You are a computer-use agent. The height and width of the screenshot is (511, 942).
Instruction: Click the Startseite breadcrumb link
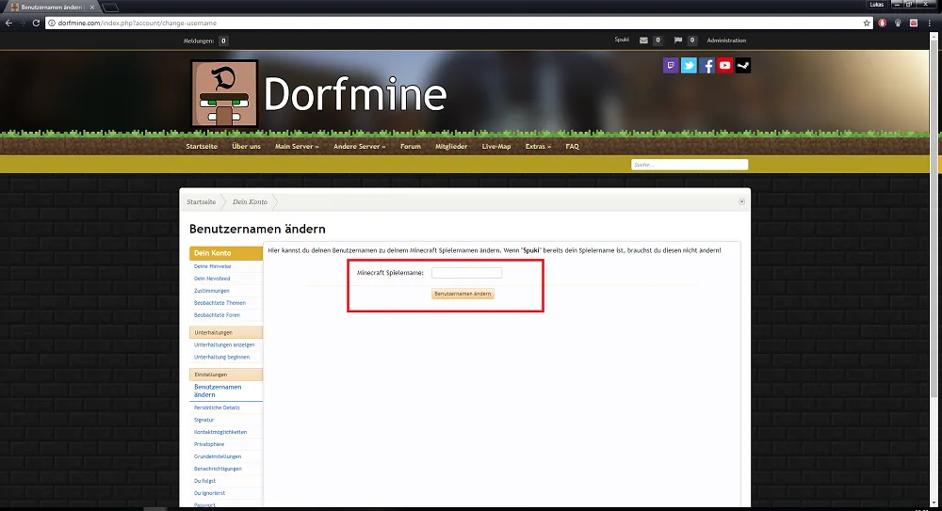[x=201, y=201]
